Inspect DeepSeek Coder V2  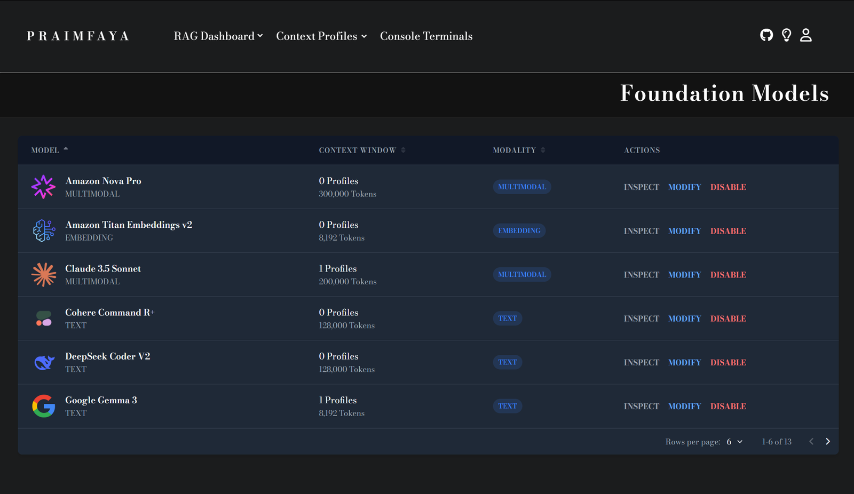tap(641, 362)
